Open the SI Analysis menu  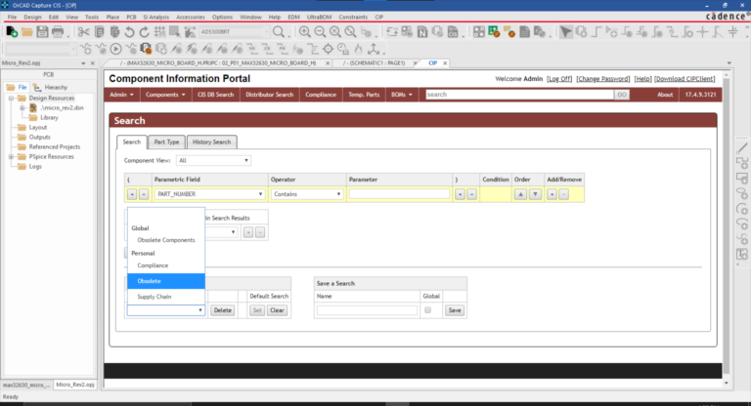156,18
